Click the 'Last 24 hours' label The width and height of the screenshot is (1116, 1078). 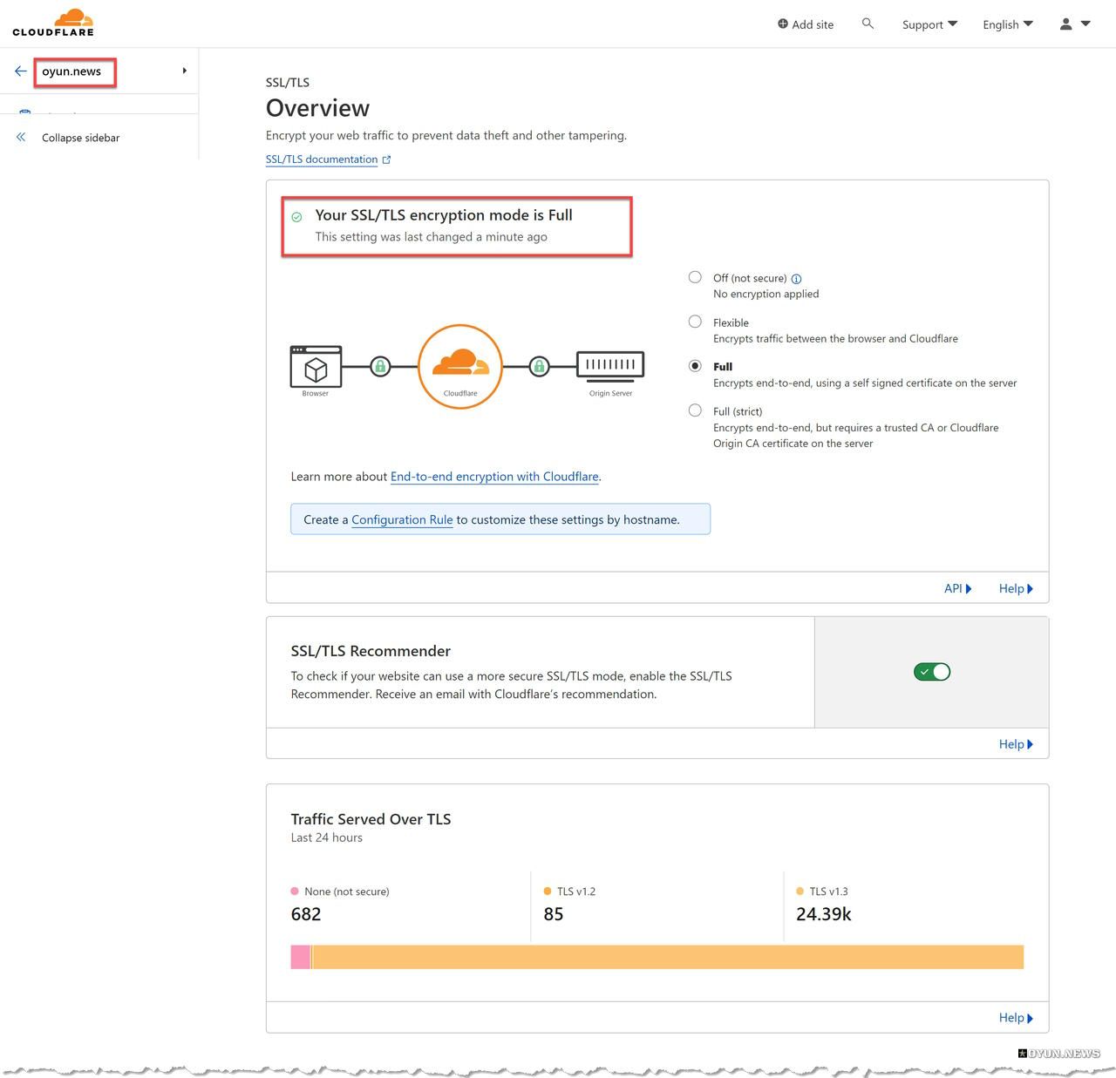tap(327, 837)
